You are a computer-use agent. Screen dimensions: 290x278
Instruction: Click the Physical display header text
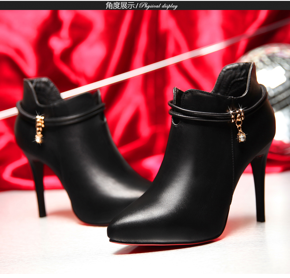[158, 6]
